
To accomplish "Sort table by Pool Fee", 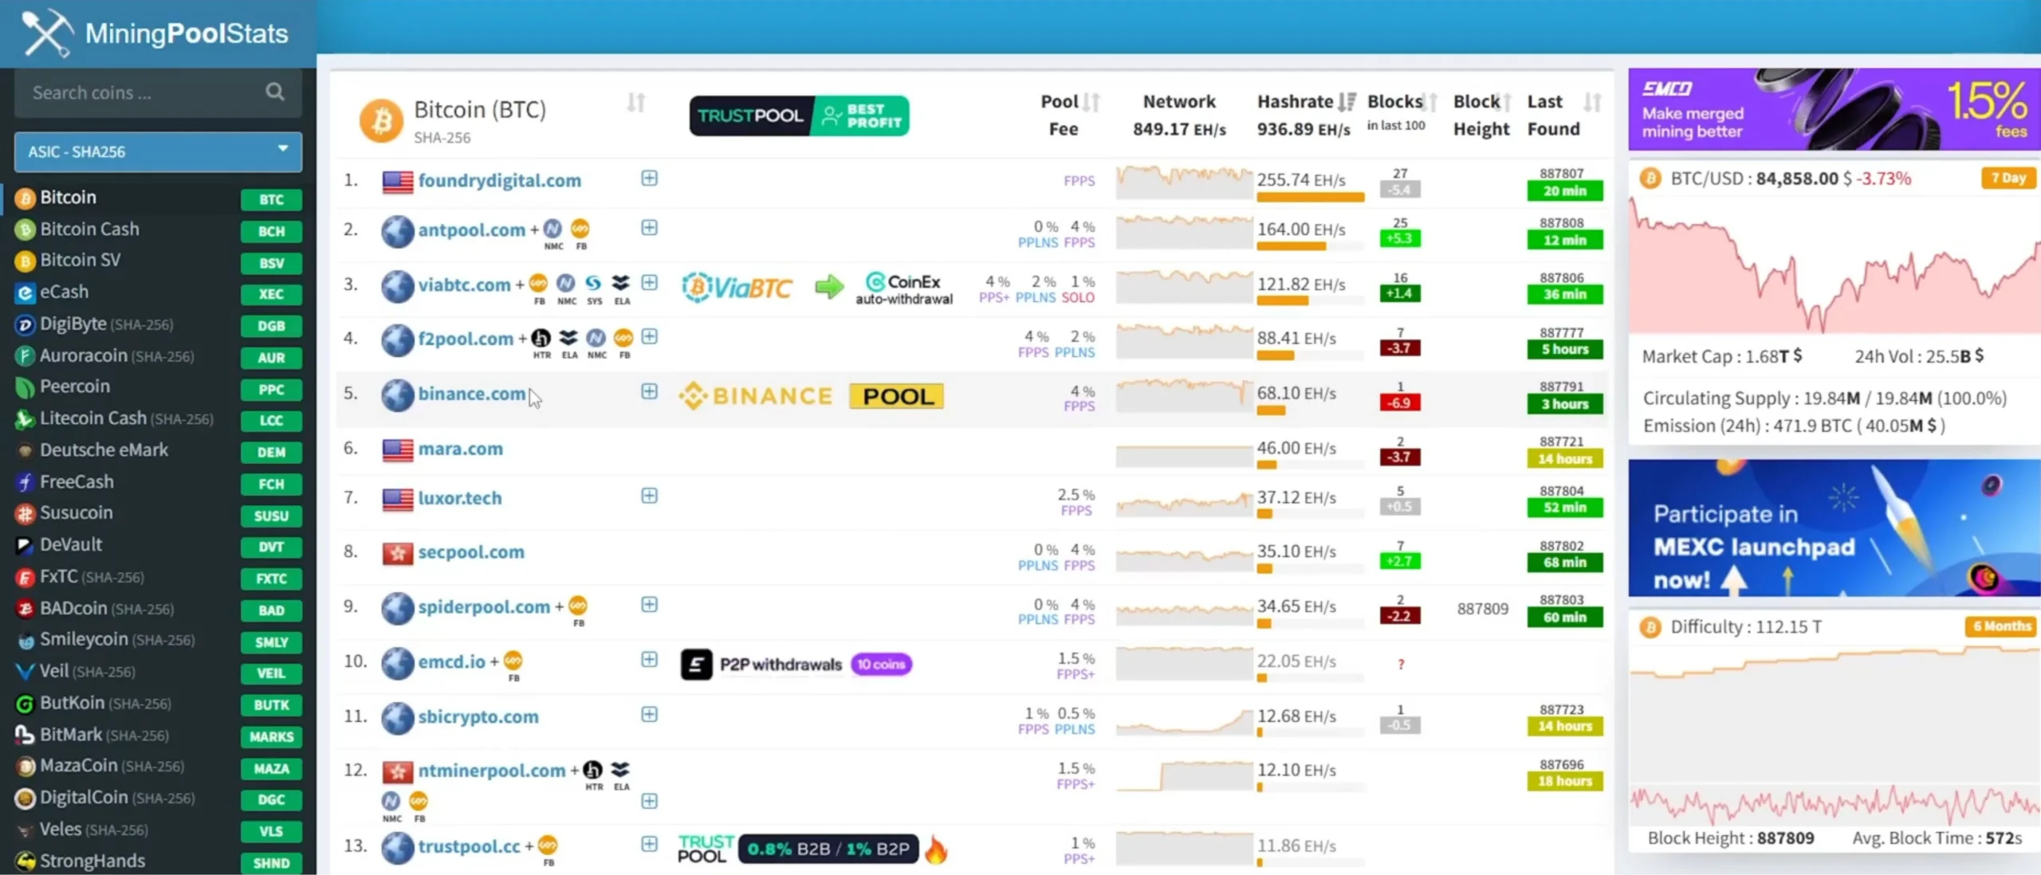I will click(x=1091, y=102).
